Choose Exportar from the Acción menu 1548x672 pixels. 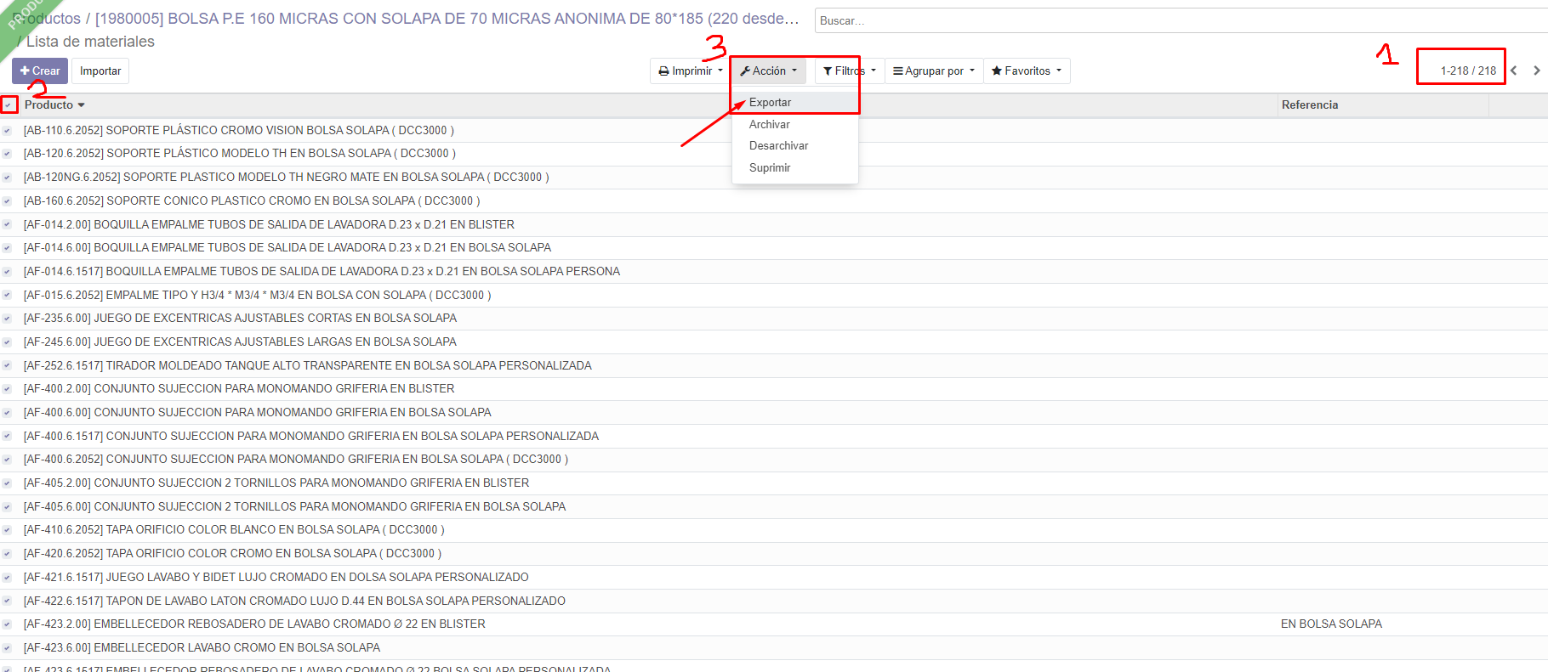coord(770,103)
